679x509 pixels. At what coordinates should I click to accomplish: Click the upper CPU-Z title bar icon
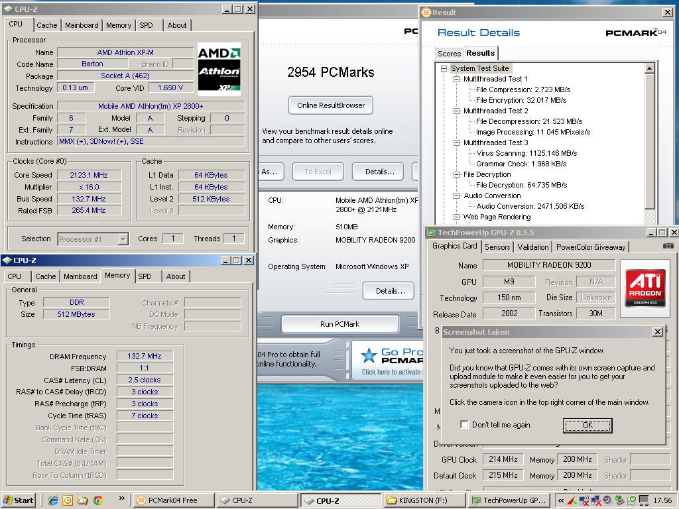[9, 9]
